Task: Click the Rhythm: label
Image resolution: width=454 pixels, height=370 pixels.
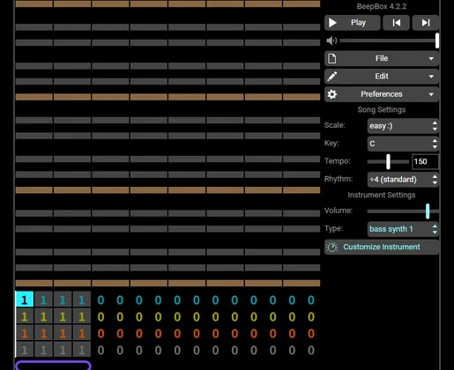Action: [339, 179]
